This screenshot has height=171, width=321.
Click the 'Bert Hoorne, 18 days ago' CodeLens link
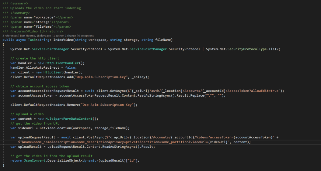pyautogui.click(x=35, y=36)
